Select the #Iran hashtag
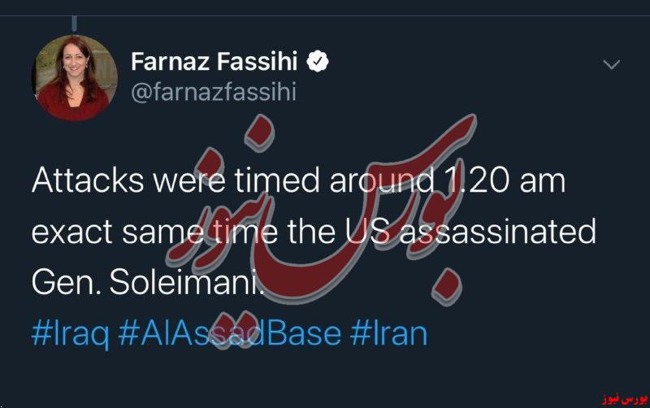 pyautogui.click(x=388, y=333)
